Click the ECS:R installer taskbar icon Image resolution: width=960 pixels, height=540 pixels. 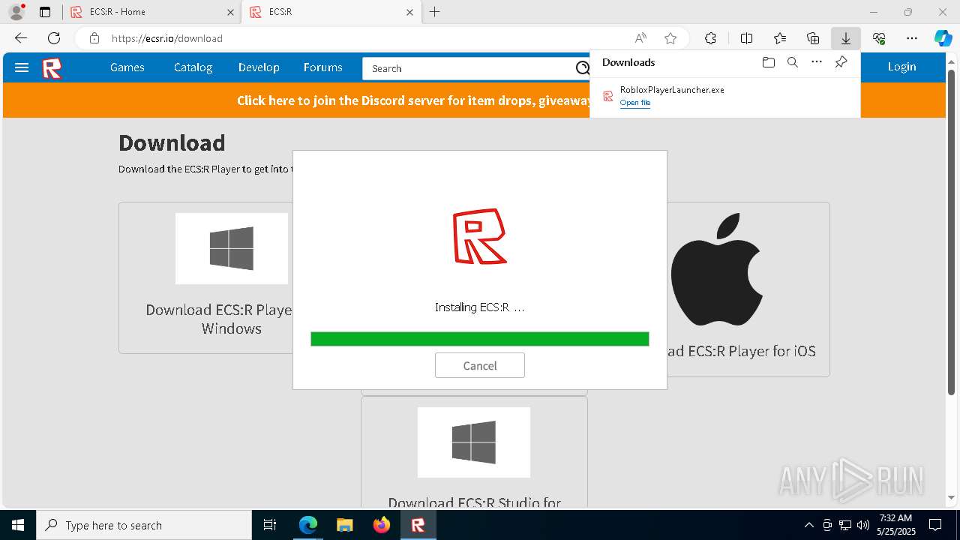coord(418,525)
